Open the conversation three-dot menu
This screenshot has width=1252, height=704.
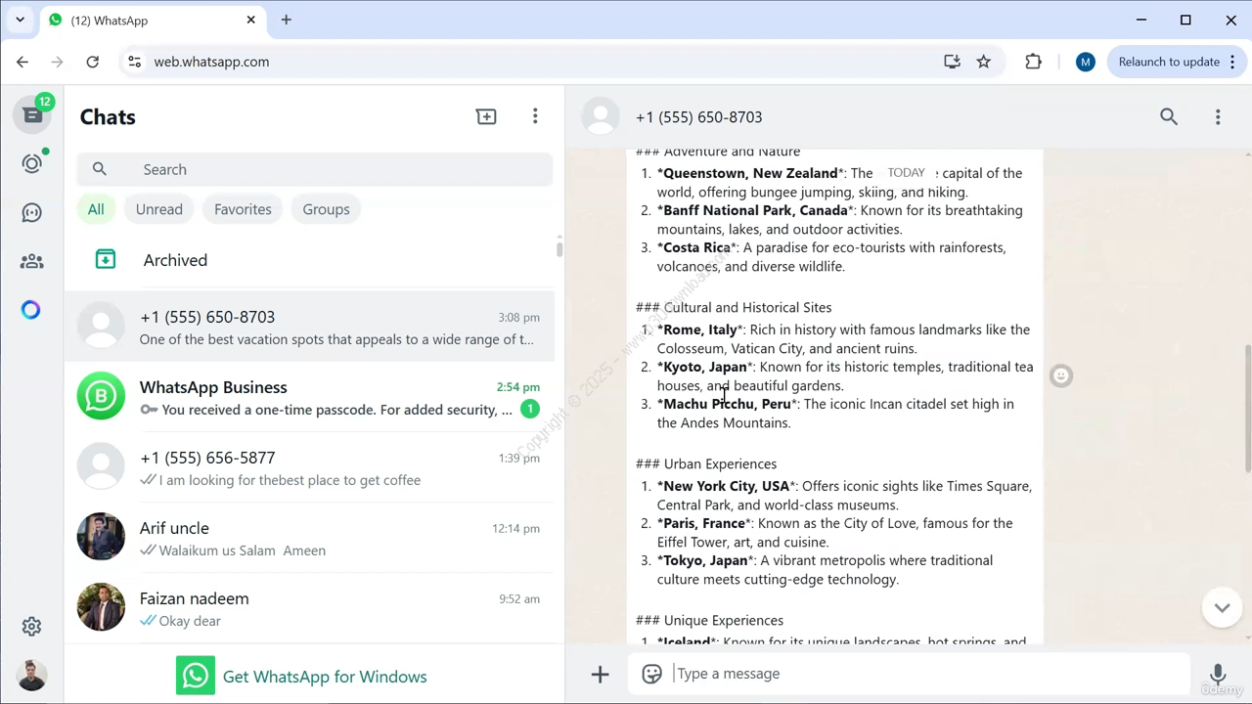pyautogui.click(x=1218, y=116)
